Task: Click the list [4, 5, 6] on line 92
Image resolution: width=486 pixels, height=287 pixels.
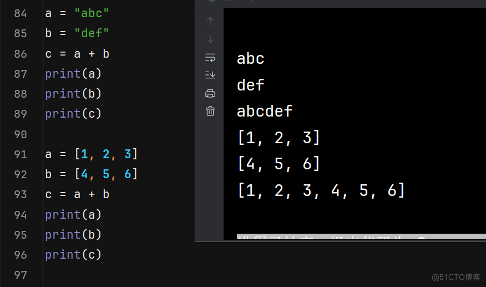Action: click(x=106, y=174)
